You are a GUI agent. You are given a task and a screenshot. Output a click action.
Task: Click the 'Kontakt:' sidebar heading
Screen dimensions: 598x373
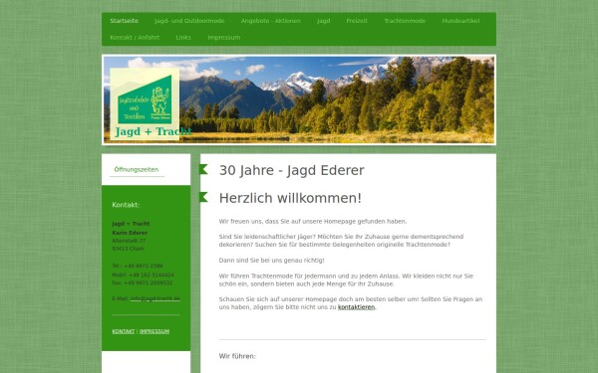126,205
